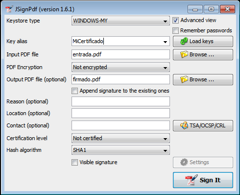Click the TSA/OCSP/CRL button label
Image resolution: width=240 pixels, height=195 pixels.
click(207, 125)
